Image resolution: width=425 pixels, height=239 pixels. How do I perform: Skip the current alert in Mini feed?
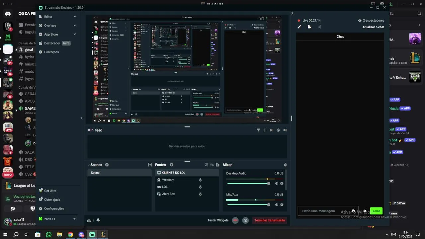[x=272, y=130]
